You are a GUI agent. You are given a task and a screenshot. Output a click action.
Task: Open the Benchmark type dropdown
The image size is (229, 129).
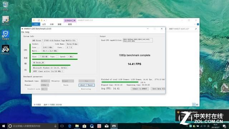(45, 81)
